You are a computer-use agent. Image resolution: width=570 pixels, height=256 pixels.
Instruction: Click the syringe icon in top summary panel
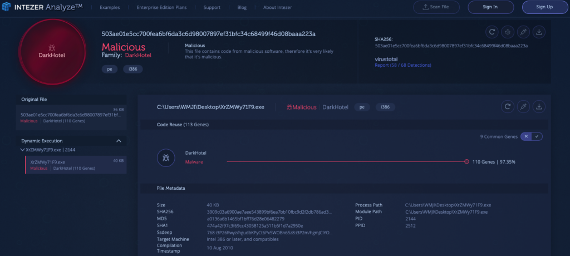(x=523, y=32)
